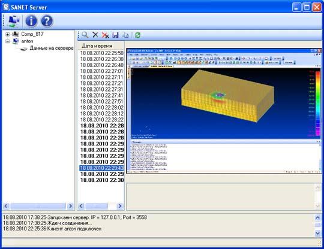Maximize the SANET Server window
Screen dimensions: 324x249
click(307, 7)
